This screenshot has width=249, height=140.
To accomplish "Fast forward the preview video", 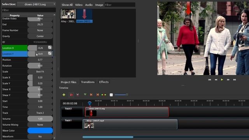I will click(228, 80).
